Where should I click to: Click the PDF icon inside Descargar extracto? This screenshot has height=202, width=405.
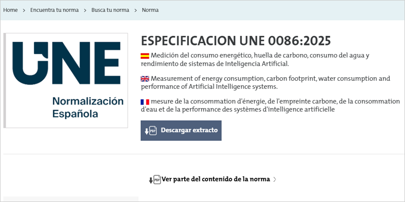point(151,131)
